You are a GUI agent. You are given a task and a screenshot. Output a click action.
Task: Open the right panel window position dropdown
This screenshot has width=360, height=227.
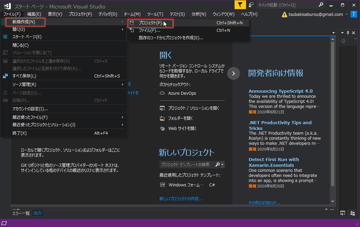(342, 33)
